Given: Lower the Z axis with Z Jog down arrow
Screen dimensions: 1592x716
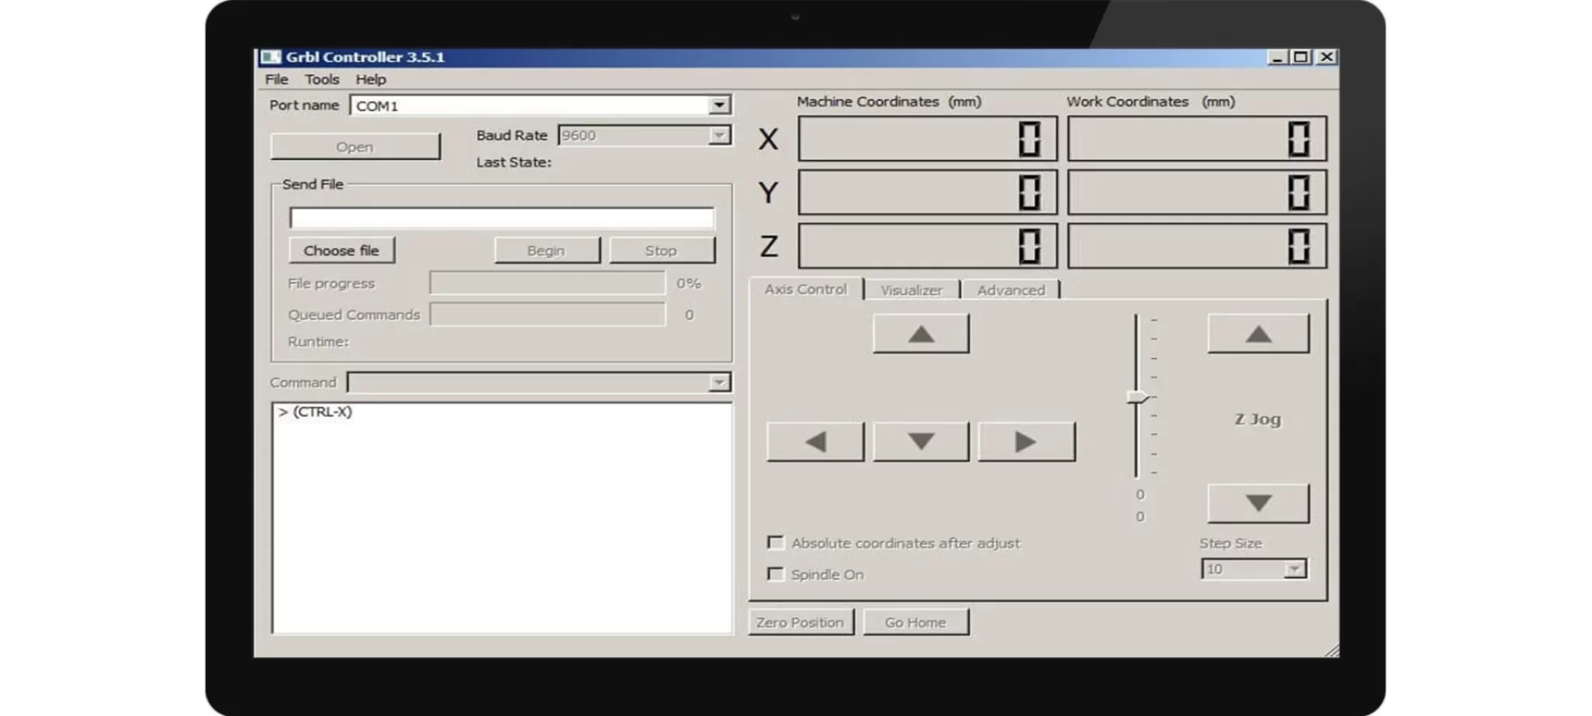Looking at the screenshot, I should (x=1259, y=503).
